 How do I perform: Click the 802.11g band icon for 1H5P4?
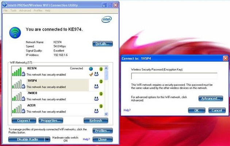click(x=101, y=81)
